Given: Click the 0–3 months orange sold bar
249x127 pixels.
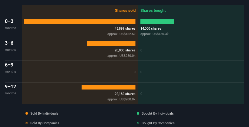Looking at the screenshot, I should [80, 22].
